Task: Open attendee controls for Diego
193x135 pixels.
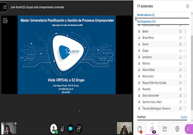Action: (x=185, y=50)
